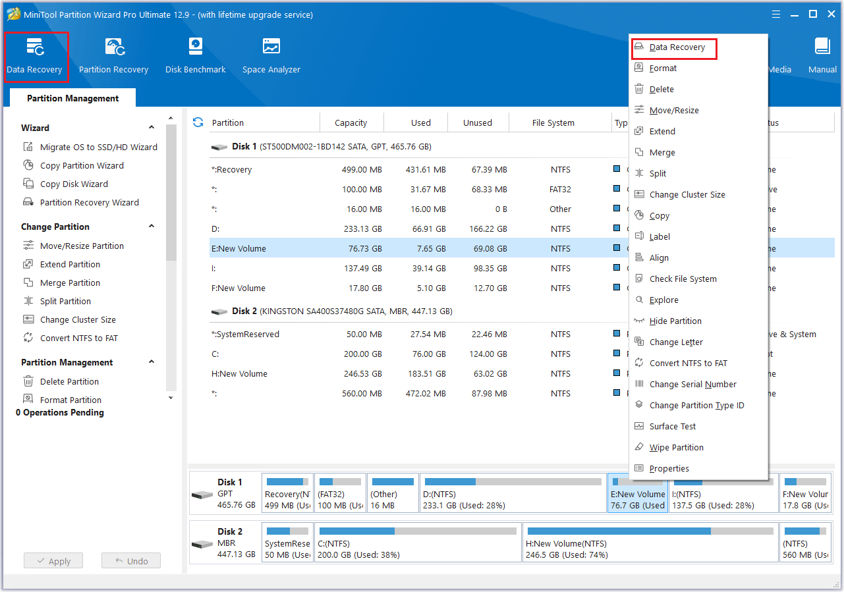Choose Extend Partition in sidebar
The image size is (844, 592).
(x=61, y=265)
